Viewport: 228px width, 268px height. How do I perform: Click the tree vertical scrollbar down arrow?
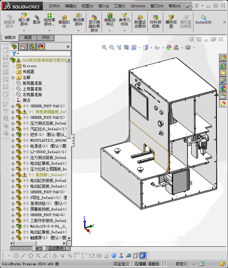[69, 238]
